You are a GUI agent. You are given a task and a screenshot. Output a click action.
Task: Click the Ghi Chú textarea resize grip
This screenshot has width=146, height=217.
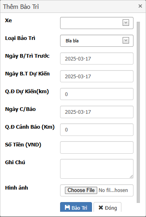click(131, 176)
